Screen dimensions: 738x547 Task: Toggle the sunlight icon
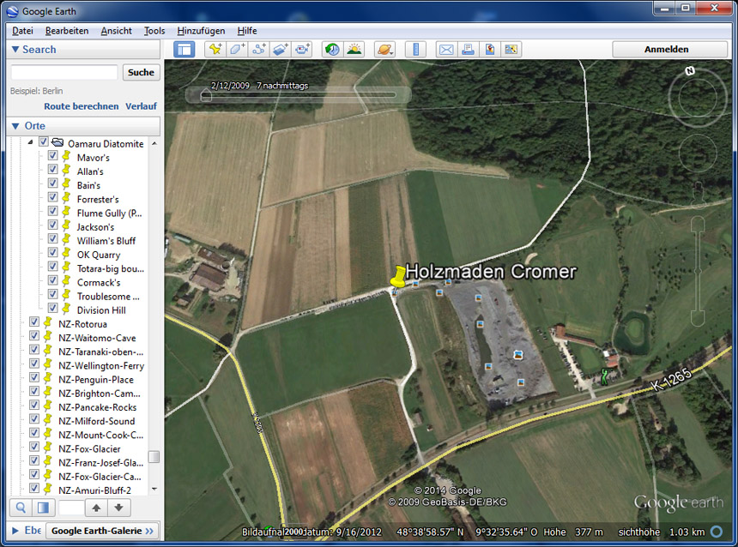click(x=354, y=50)
